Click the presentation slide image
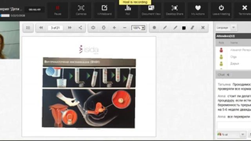The height and width of the screenshot is (141, 251). pyautogui.click(x=89, y=92)
